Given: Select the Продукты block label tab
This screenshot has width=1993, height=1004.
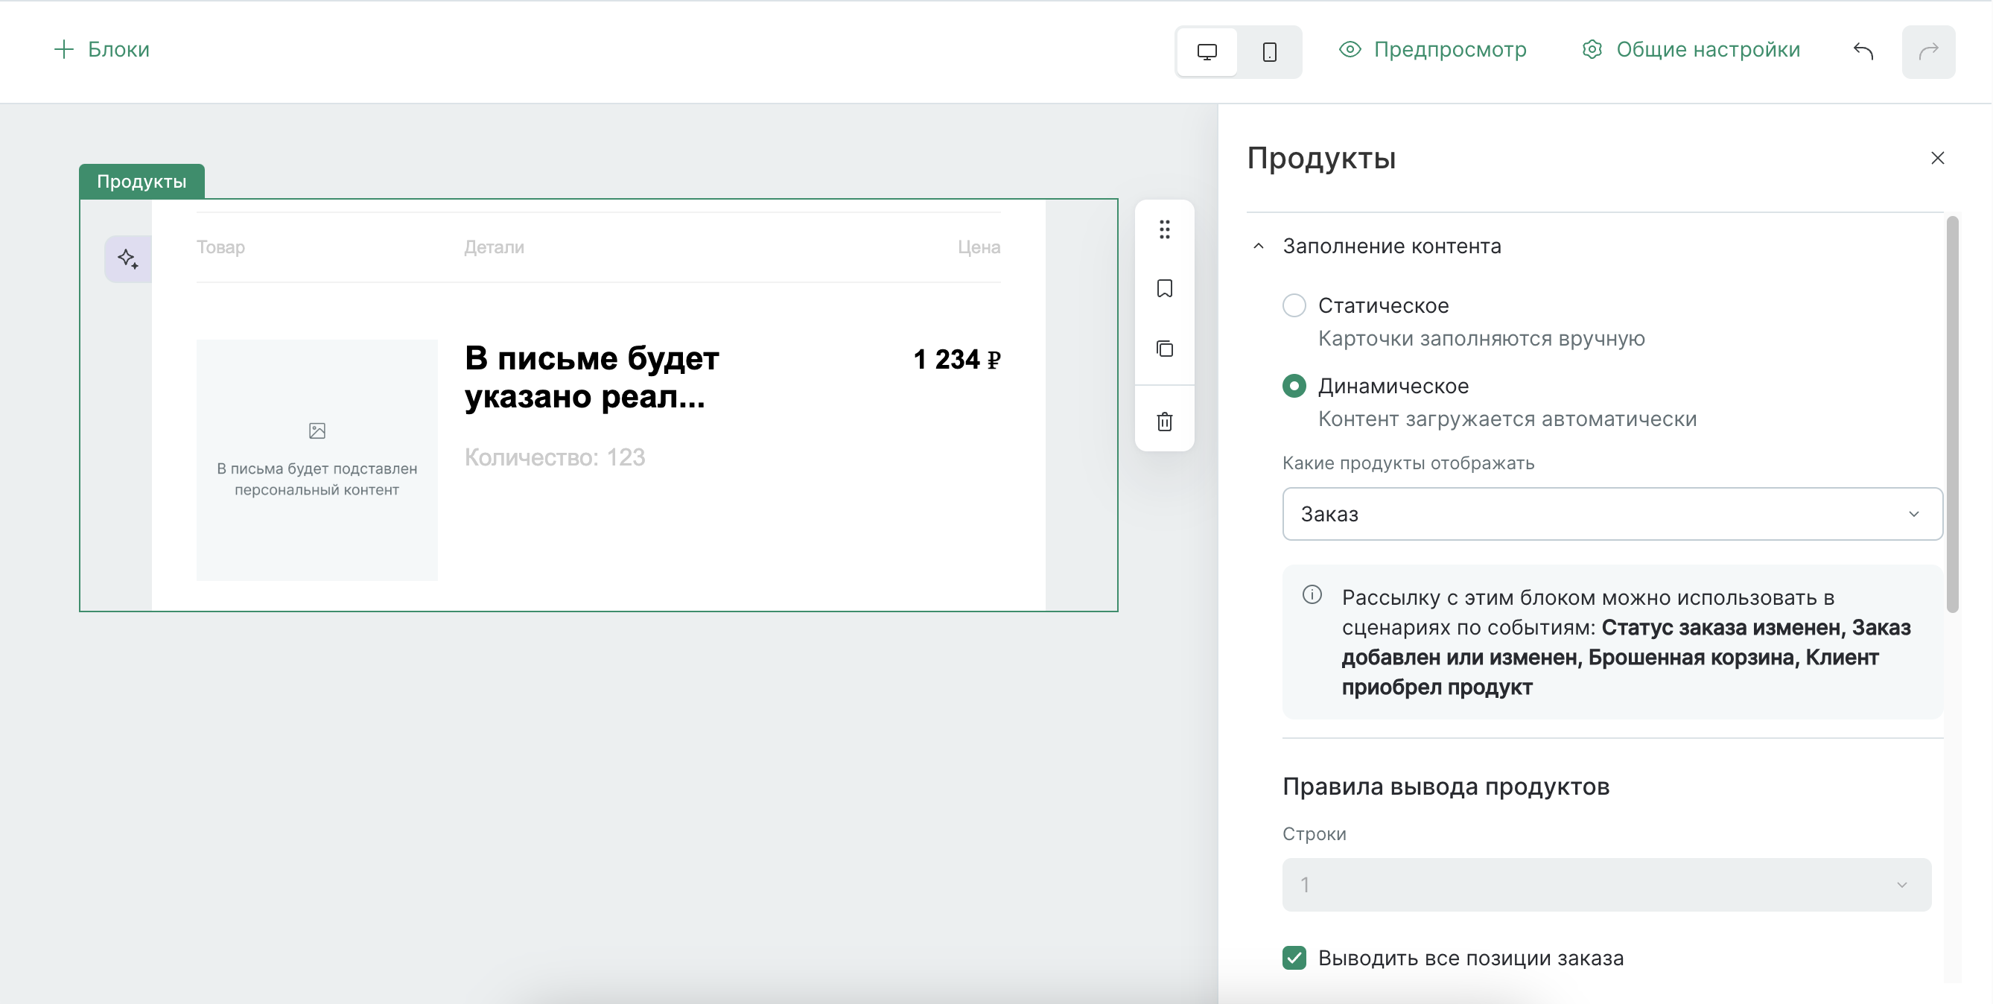Looking at the screenshot, I should (x=142, y=182).
